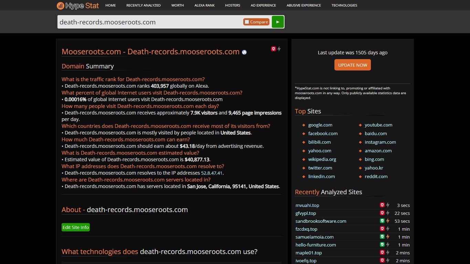Click the red shield icon for mvuahi.top
Screen dimensions: 470x264
(x=382, y=205)
